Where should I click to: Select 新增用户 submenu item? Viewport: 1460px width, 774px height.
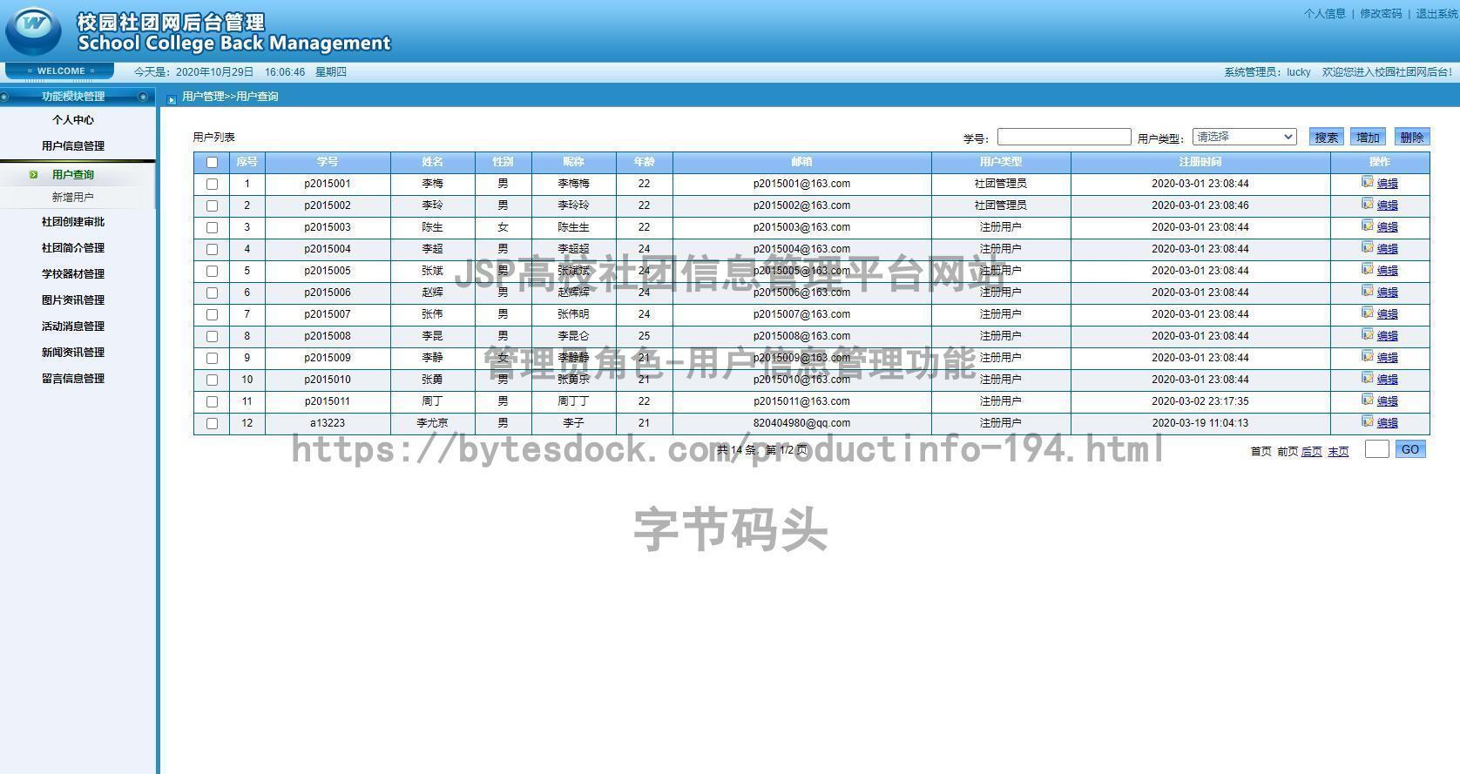pyautogui.click(x=73, y=197)
